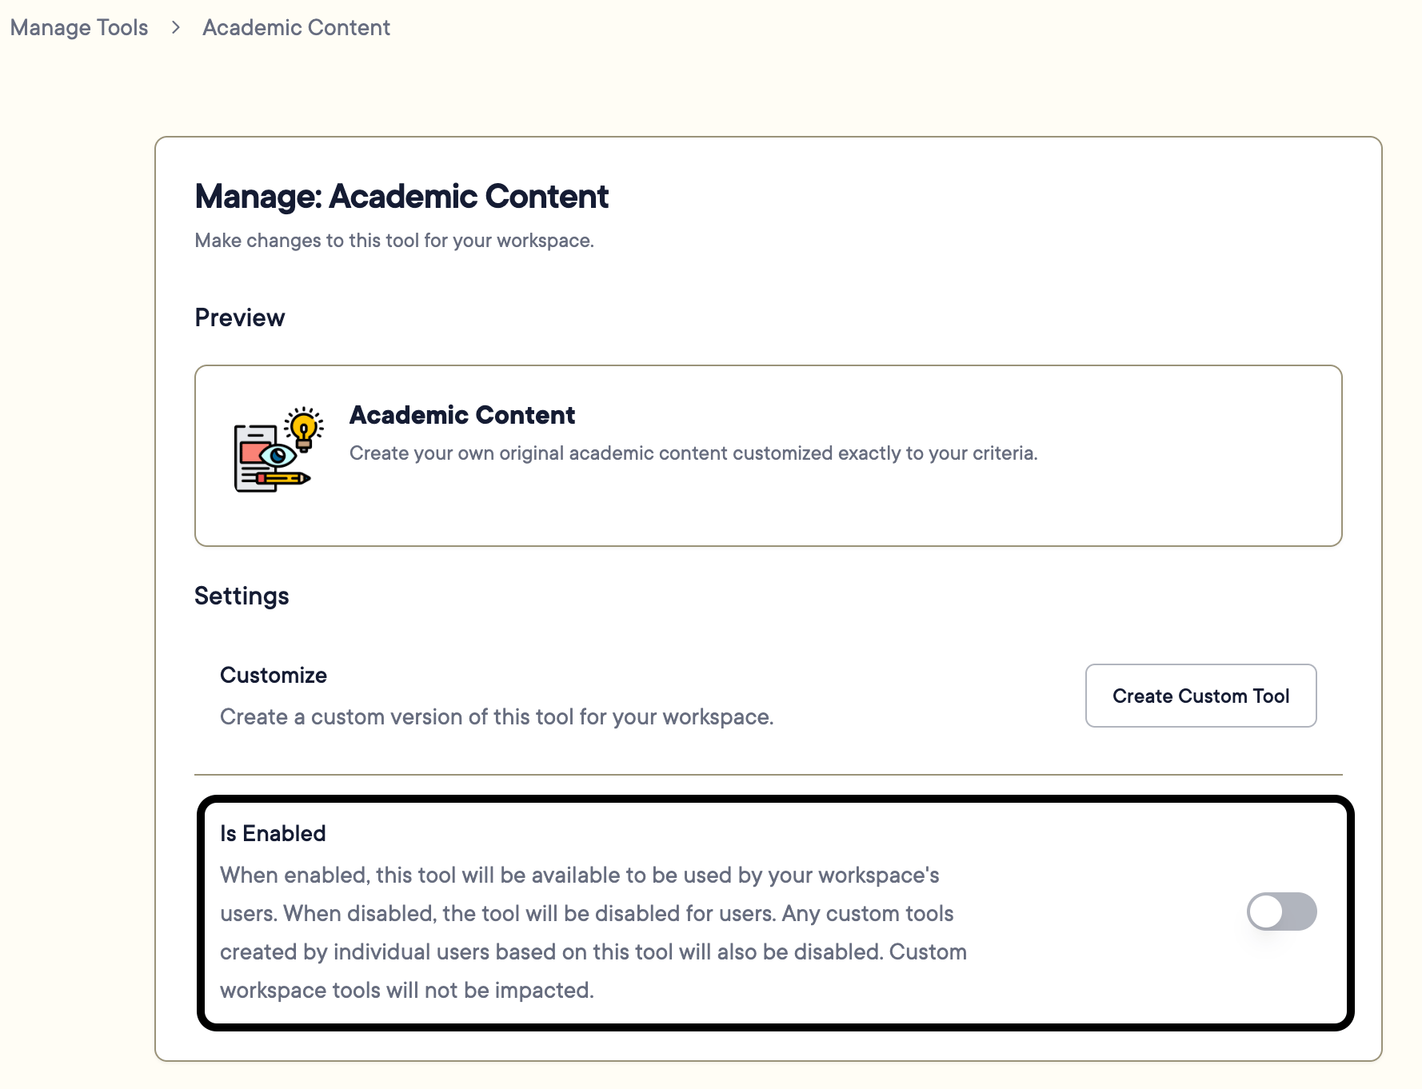Viewport: 1422px width, 1089px height.
Task: Click the Is Enabled description paragraph
Action: point(593,932)
